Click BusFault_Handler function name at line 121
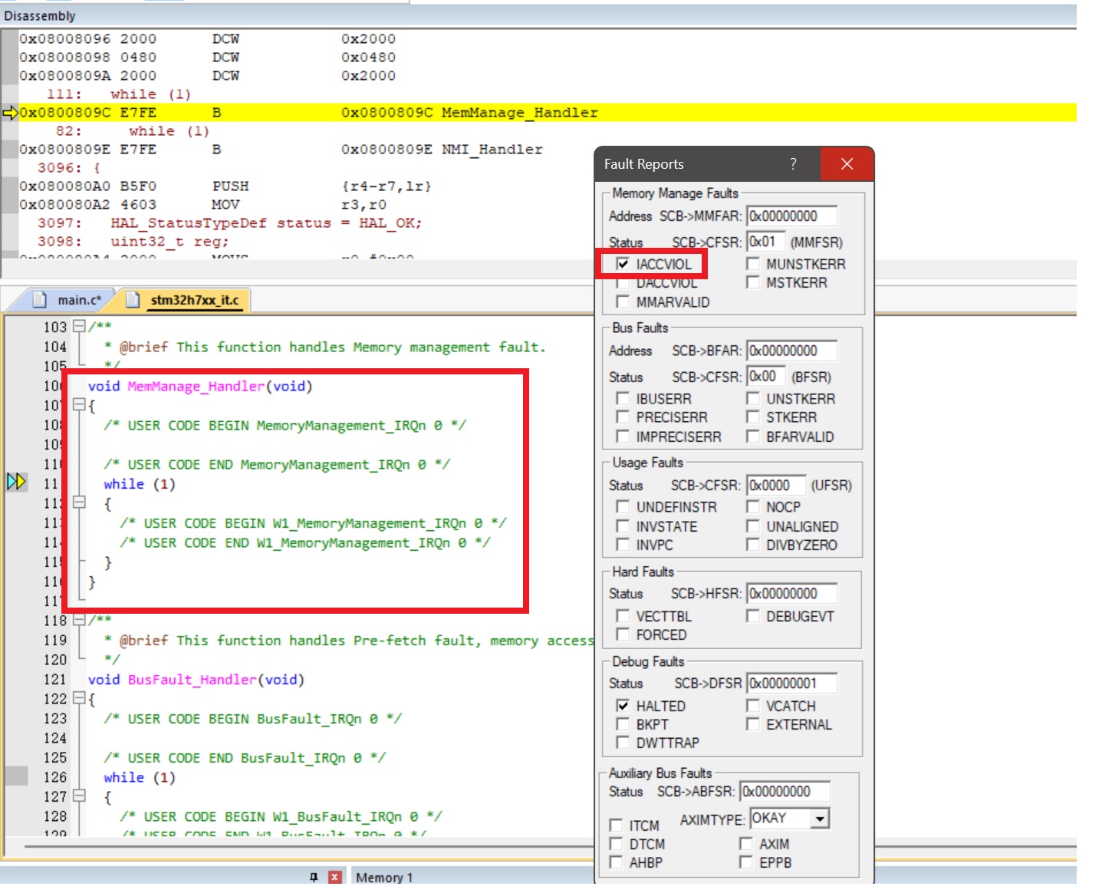This screenshot has height=893, width=1112. (x=192, y=680)
